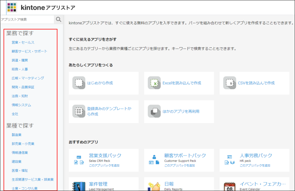The height and width of the screenshot is (191, 295).
Task: Select the 製造業 industry link
Action: [x=17, y=135]
